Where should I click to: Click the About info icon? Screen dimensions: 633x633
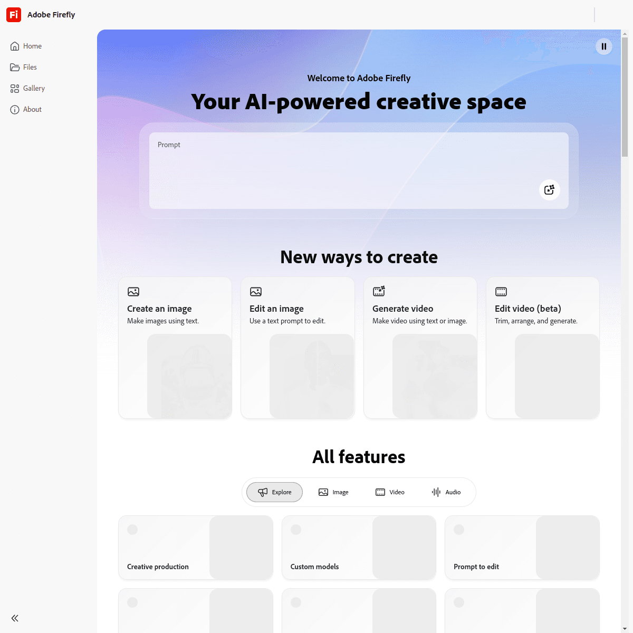[x=15, y=110]
